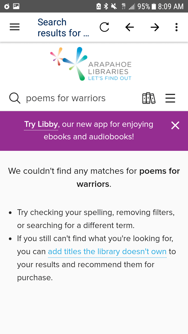188x334 pixels.
Task: Open the browser hamburger menu
Action: [15, 27]
